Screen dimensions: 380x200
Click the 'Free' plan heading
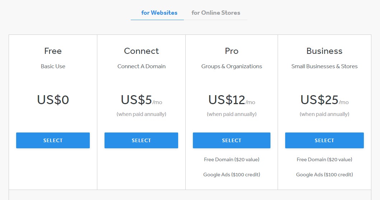(53, 51)
